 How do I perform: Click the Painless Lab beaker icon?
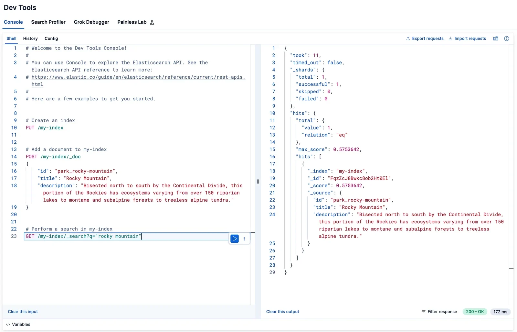(x=152, y=22)
